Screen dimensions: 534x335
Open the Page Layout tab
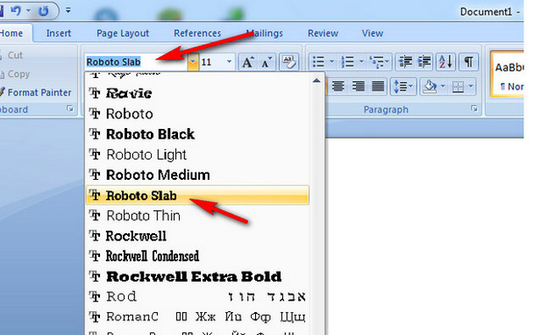(x=123, y=33)
